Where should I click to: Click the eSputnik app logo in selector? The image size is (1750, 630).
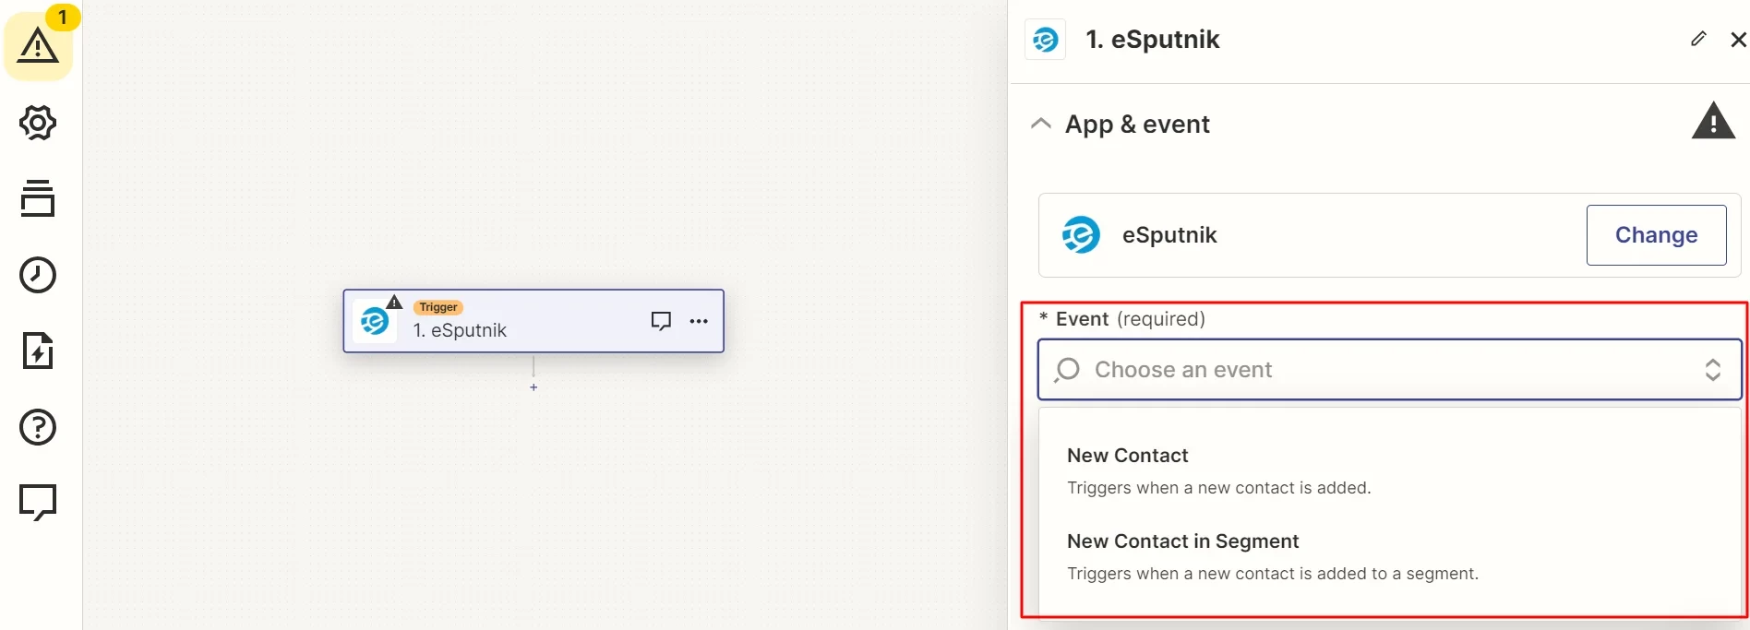(1081, 234)
